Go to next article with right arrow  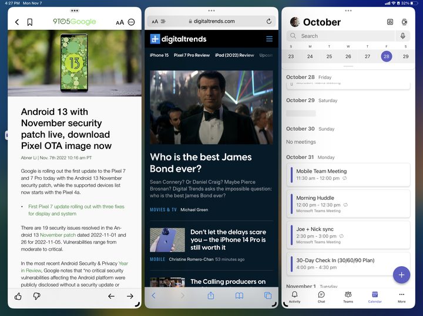pos(130,296)
